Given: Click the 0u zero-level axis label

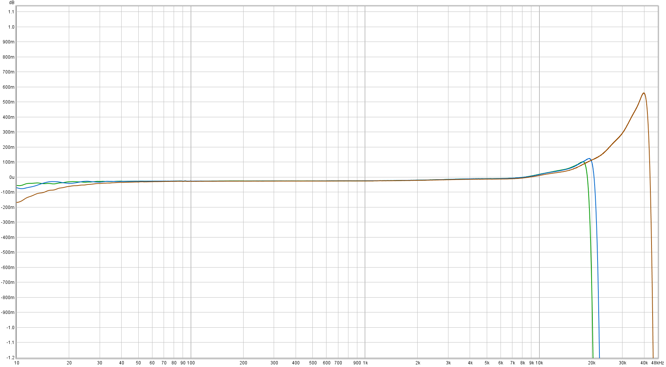Looking at the screenshot, I should pos(12,177).
